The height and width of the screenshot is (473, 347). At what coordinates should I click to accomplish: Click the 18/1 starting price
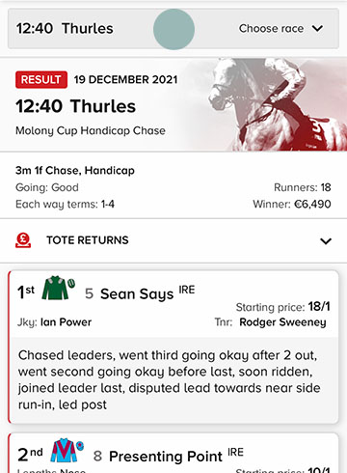click(x=319, y=307)
